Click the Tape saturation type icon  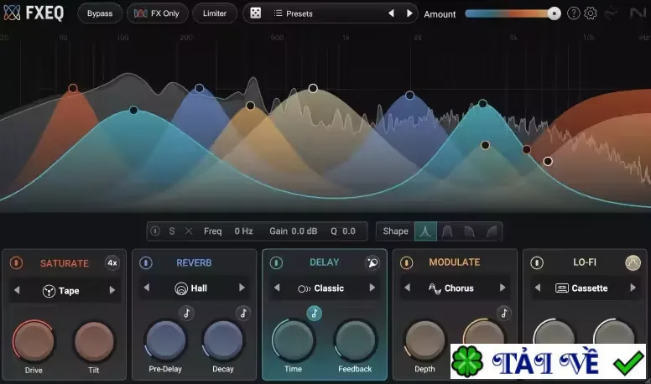coord(49,291)
